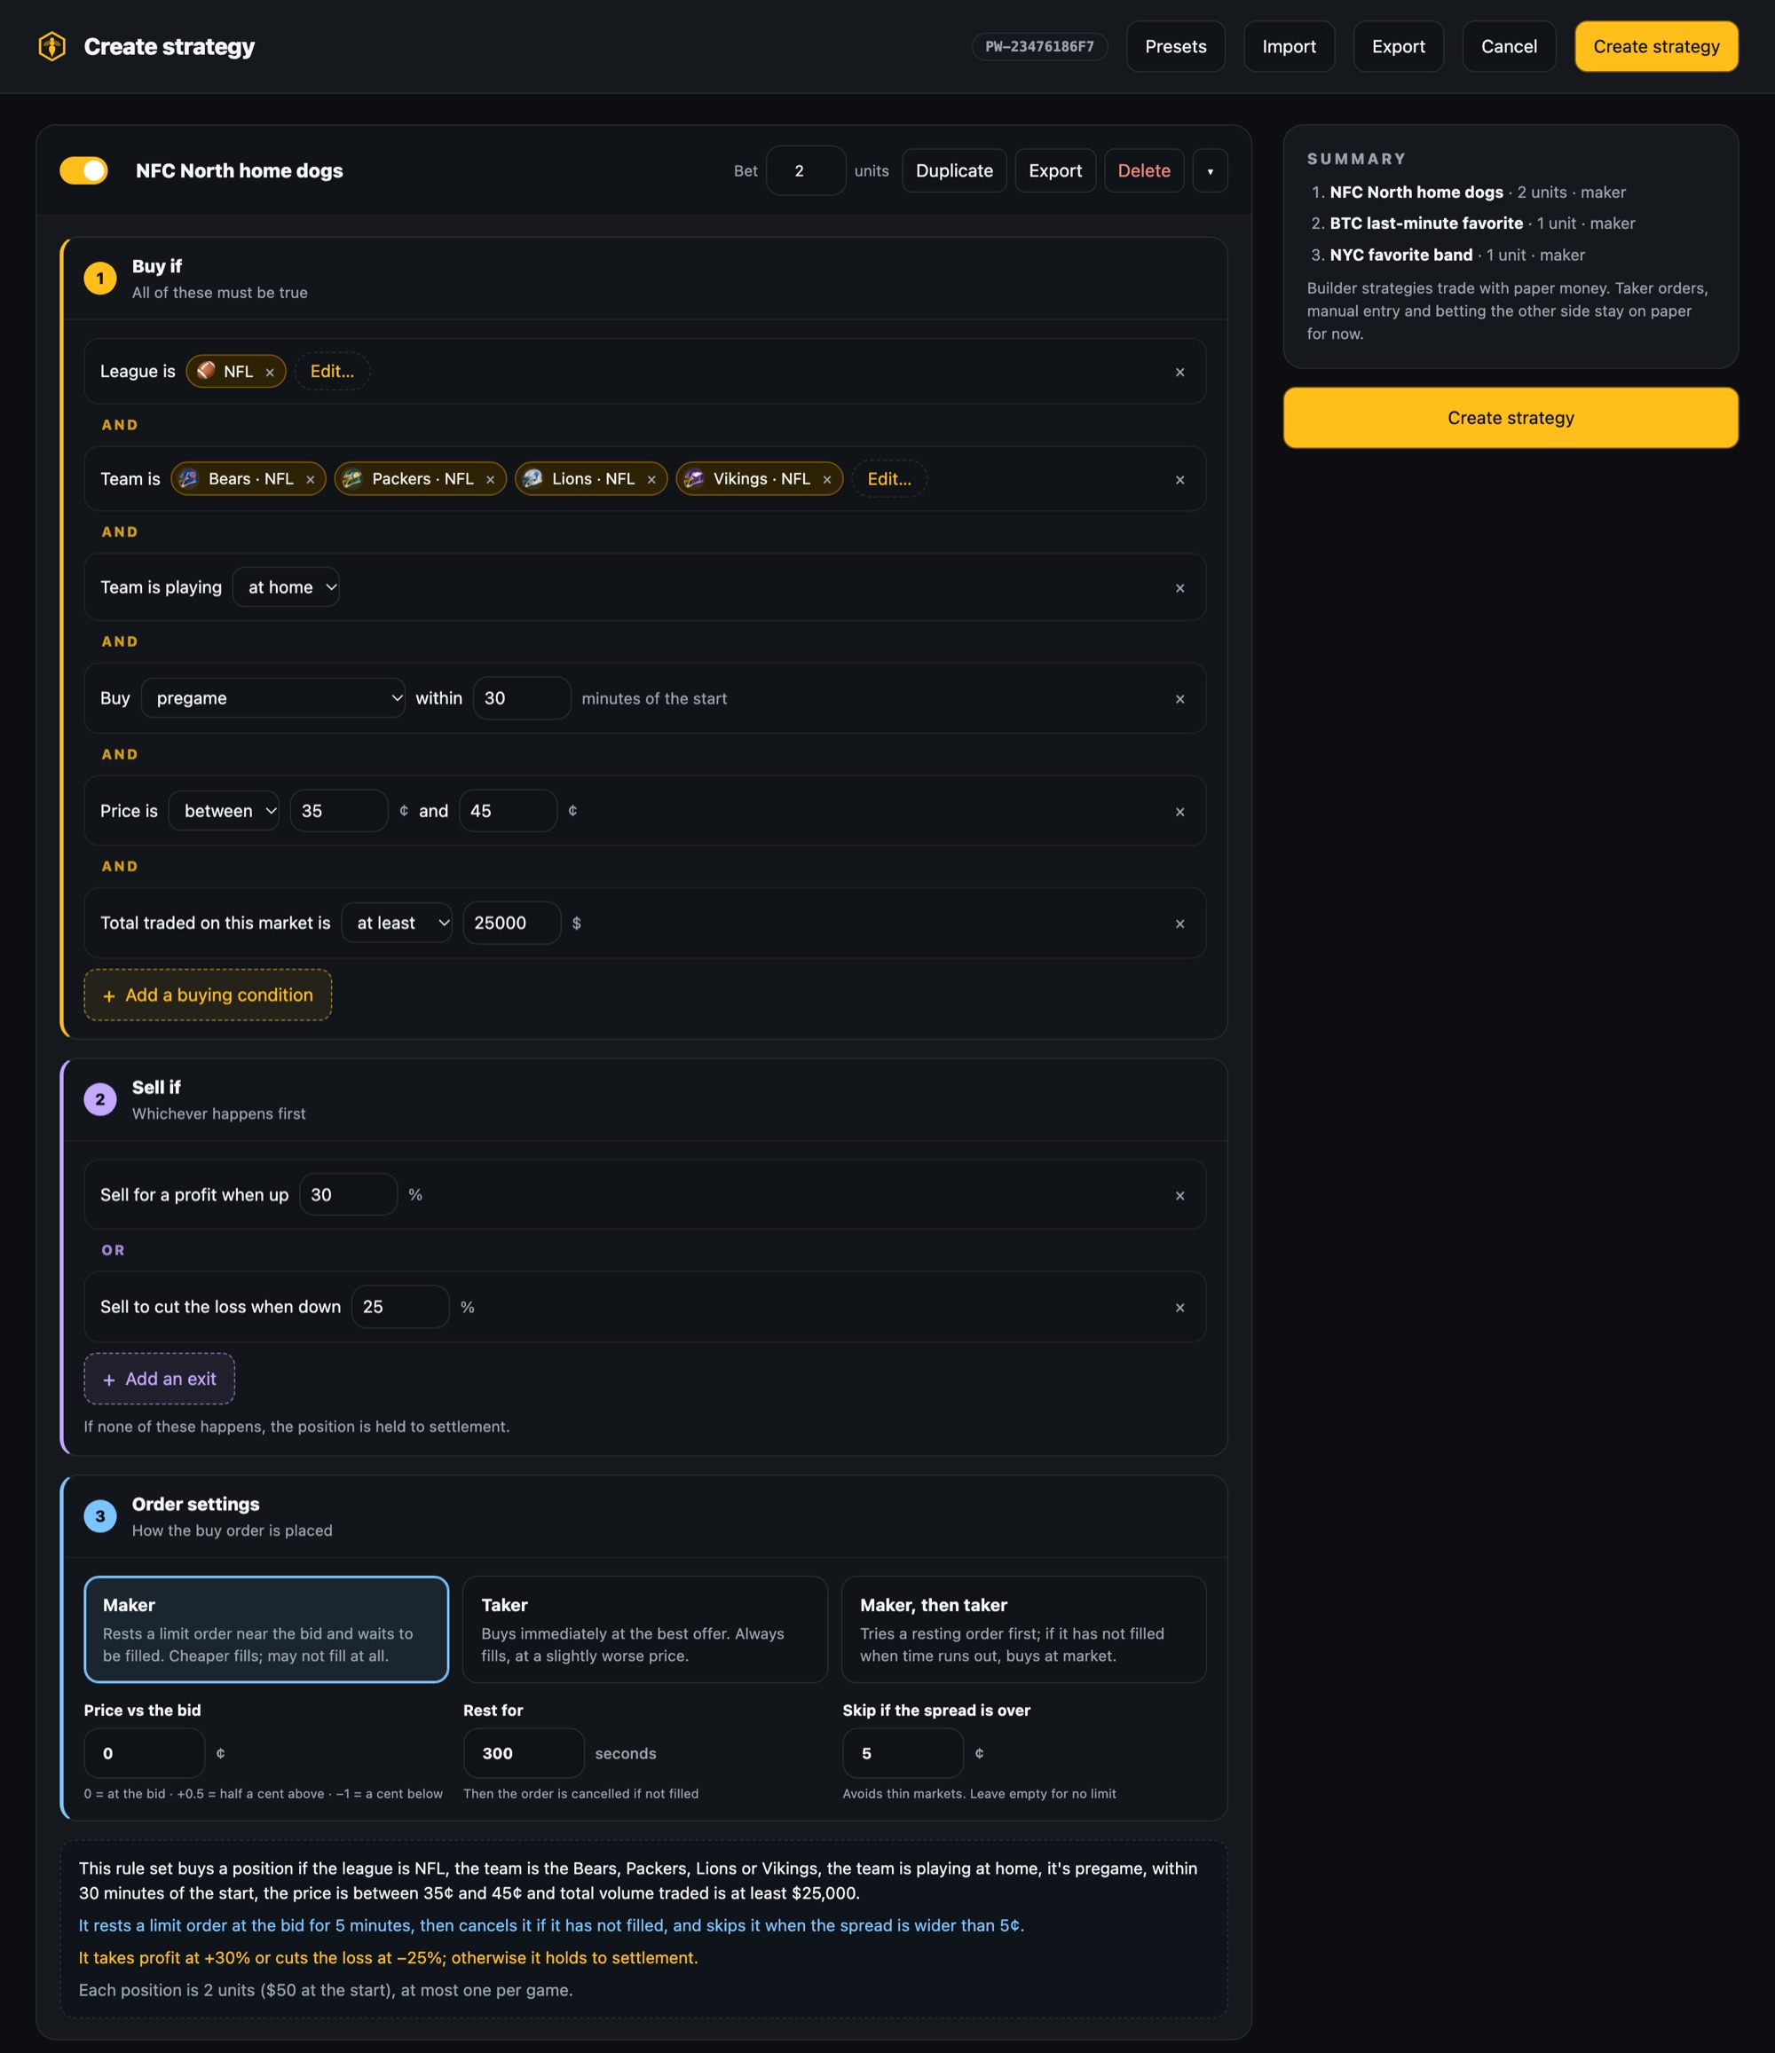Click Cancel in the top bar

coord(1509,46)
